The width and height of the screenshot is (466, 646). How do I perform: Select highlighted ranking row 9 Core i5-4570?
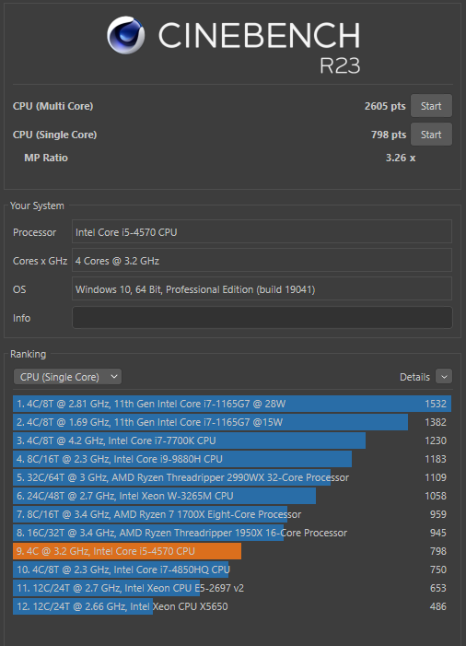click(x=232, y=551)
